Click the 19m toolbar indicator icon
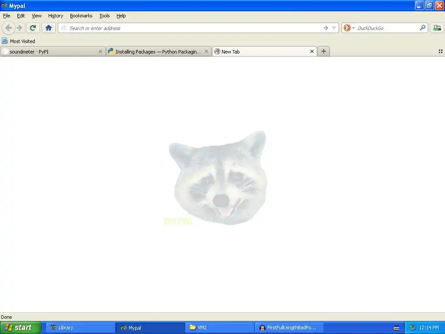 point(437,28)
